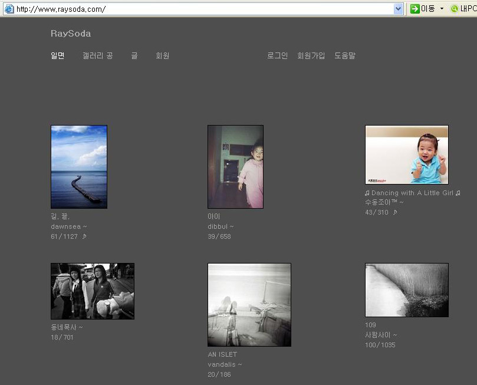The width and height of the screenshot is (477, 385).
Task: Click the 61/1127 count text
Action: pos(64,236)
